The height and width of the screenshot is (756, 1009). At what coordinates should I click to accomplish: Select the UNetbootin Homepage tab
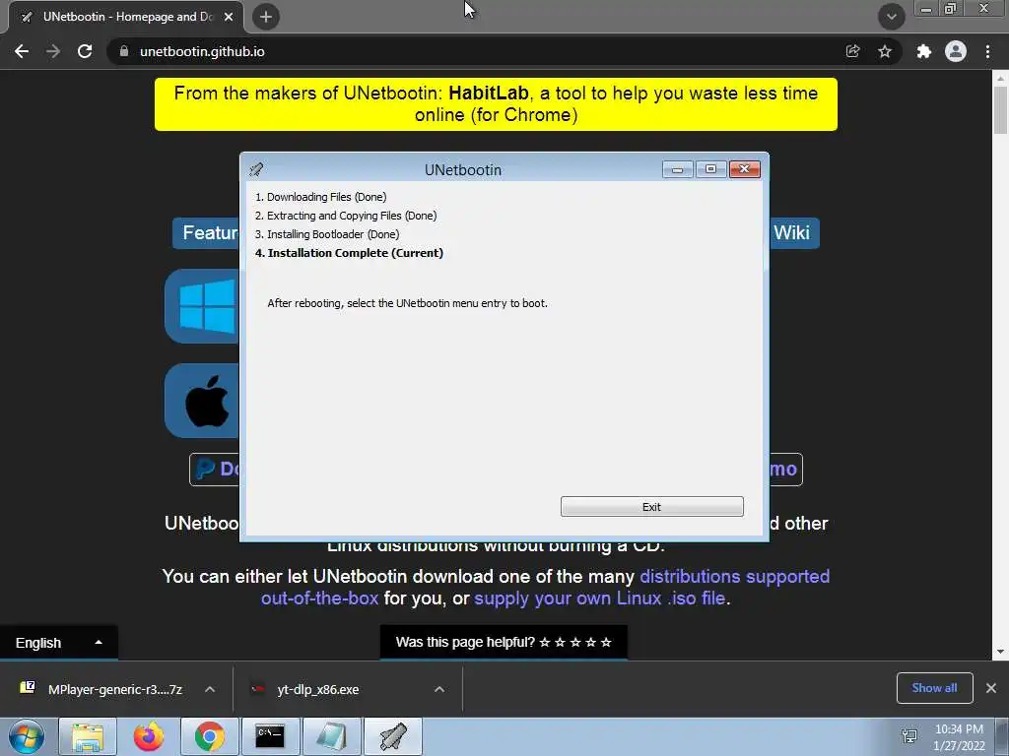[x=126, y=17]
